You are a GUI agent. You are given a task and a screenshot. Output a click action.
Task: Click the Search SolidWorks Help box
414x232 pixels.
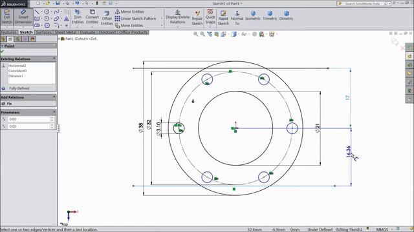[364, 4]
